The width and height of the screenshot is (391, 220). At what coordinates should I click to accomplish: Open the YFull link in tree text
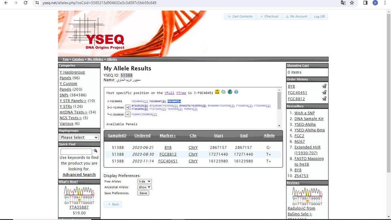[169, 93]
